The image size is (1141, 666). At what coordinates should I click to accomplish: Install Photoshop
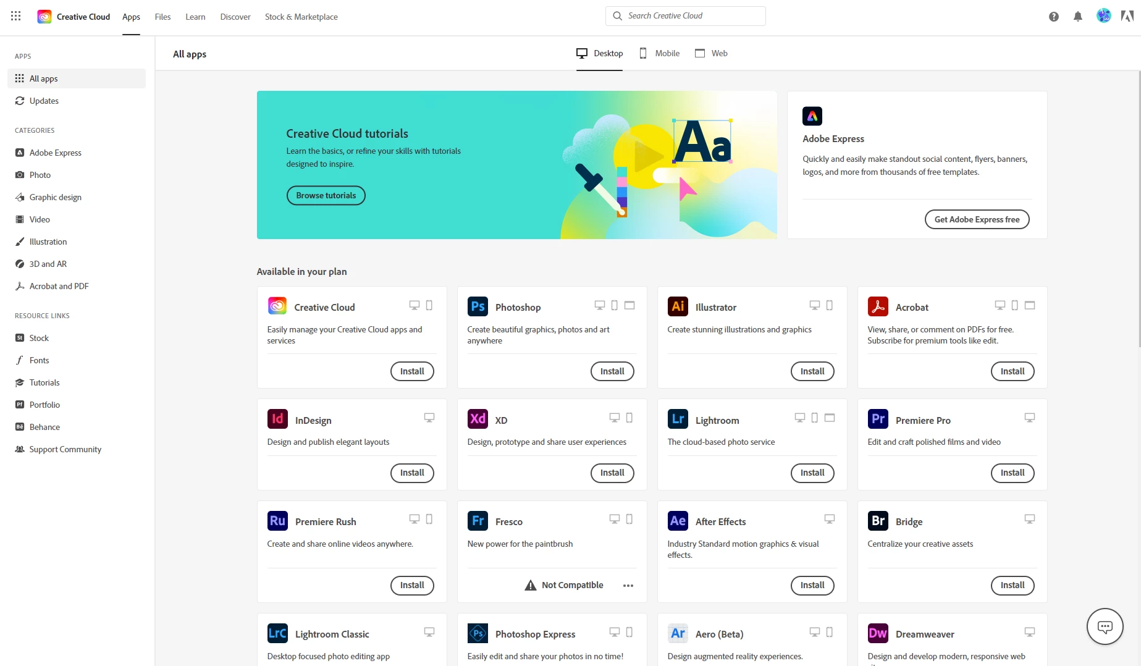point(612,371)
